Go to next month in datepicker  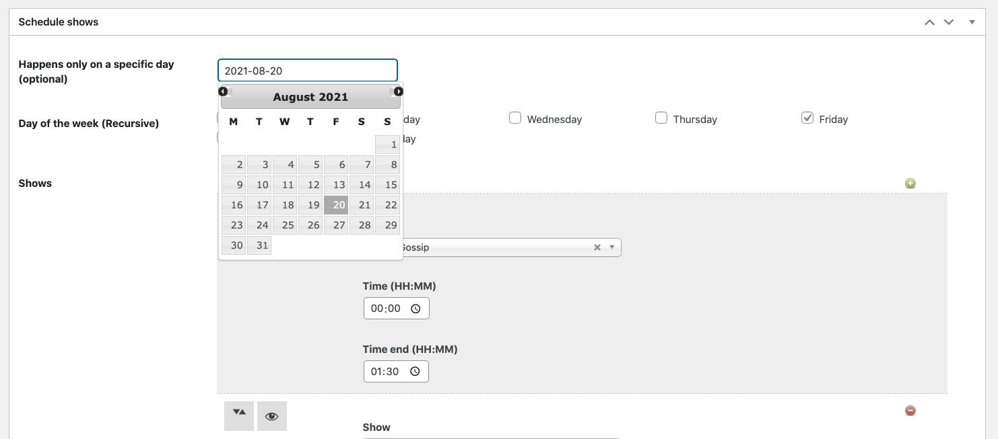pyautogui.click(x=399, y=91)
